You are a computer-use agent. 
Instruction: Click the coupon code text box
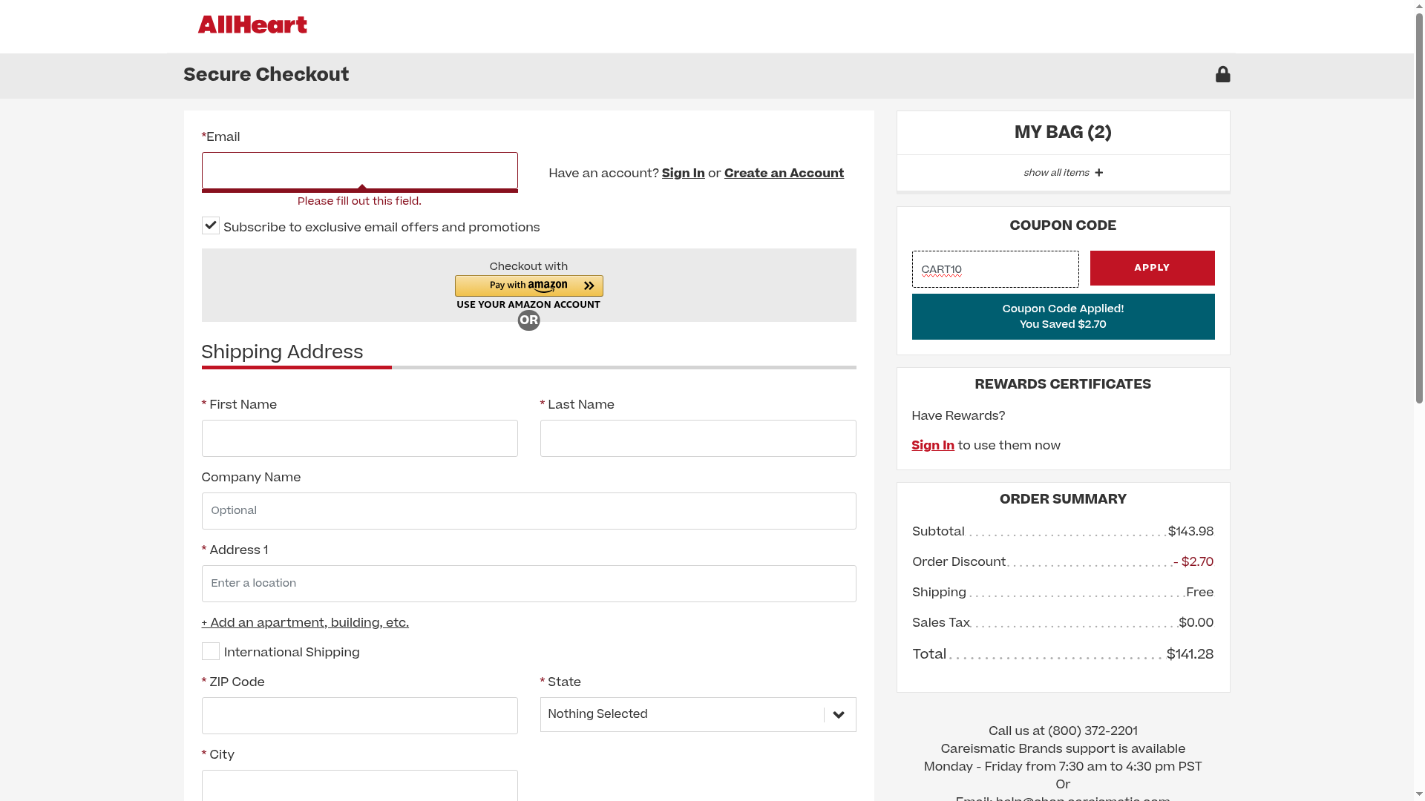click(x=995, y=269)
